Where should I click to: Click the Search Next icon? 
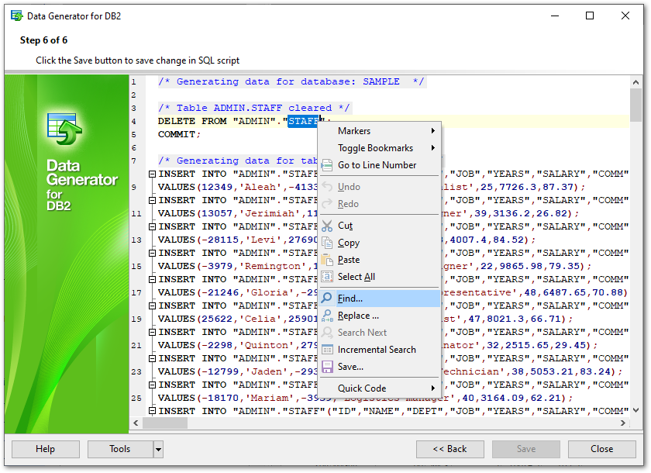coord(327,333)
